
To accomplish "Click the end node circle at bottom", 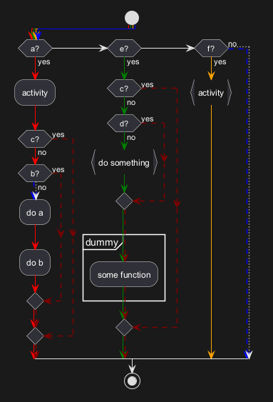I will tap(132, 381).
